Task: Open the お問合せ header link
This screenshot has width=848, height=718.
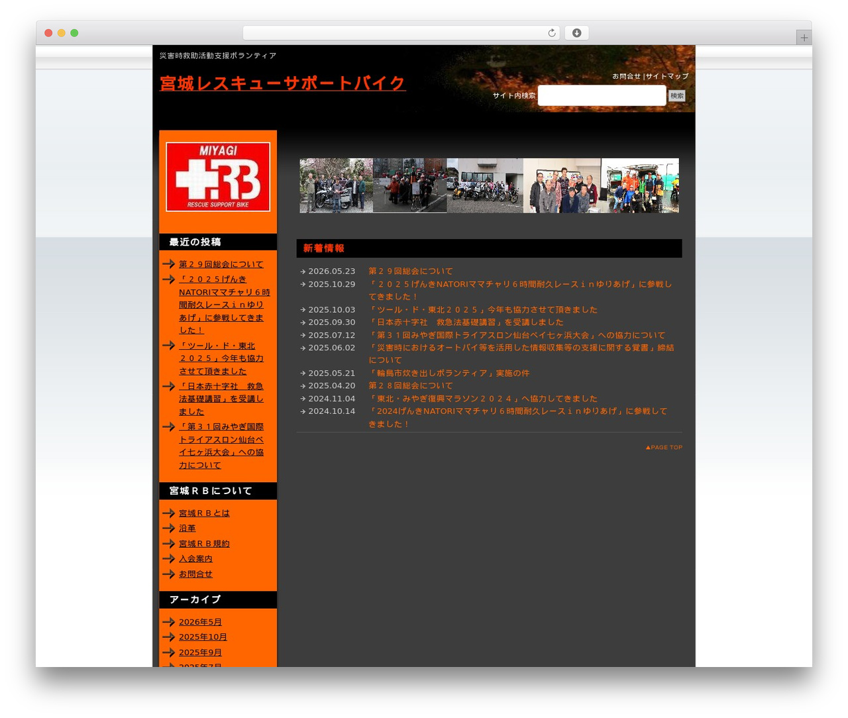Action: 626,76
